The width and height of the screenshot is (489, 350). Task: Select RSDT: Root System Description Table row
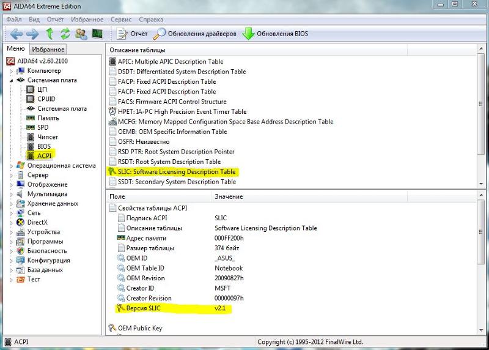coord(169,162)
